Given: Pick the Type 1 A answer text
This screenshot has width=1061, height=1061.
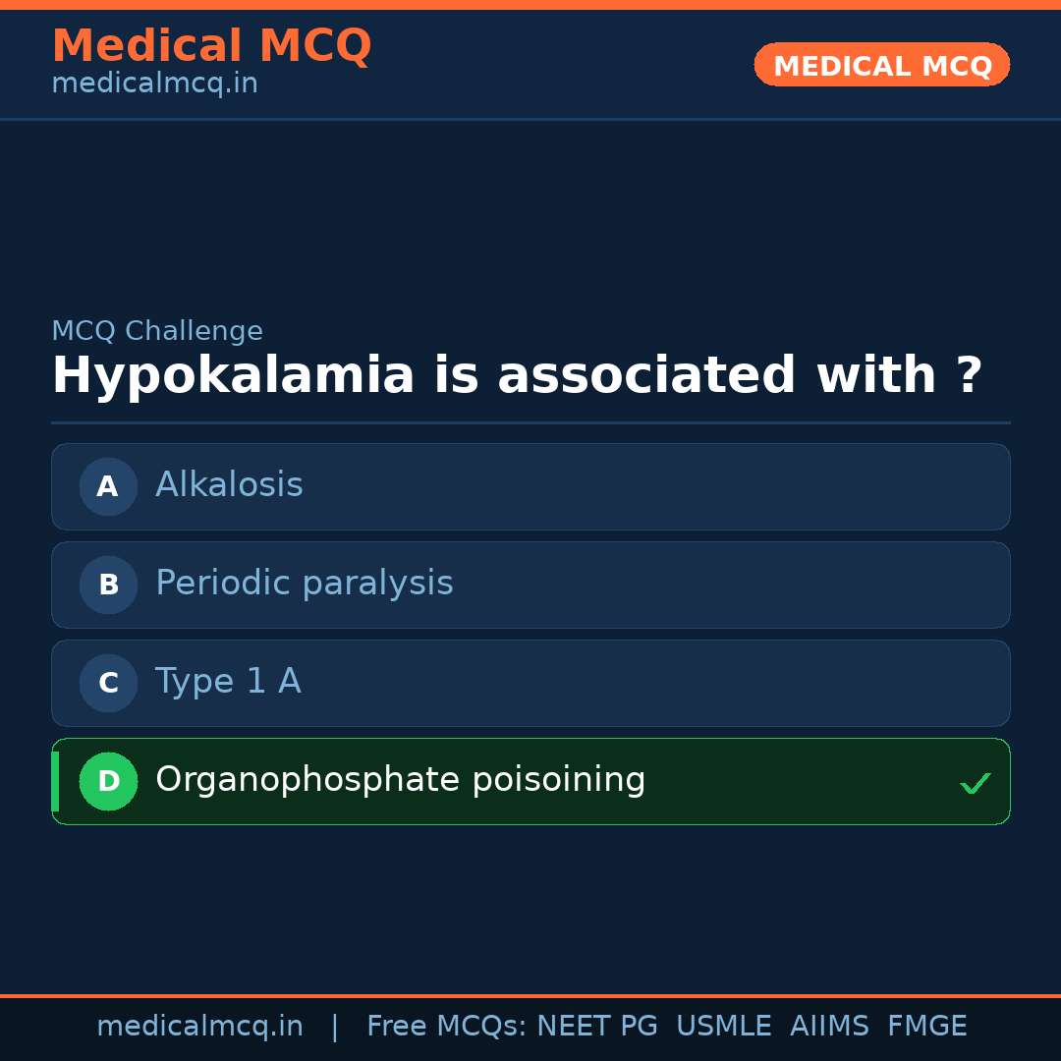Looking at the screenshot, I should click(228, 682).
